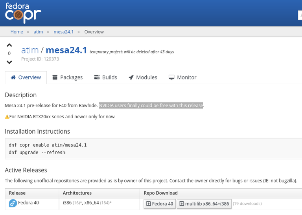Open the mesa24.1 breadcrumb link
302x215 pixels.
coord(64,32)
